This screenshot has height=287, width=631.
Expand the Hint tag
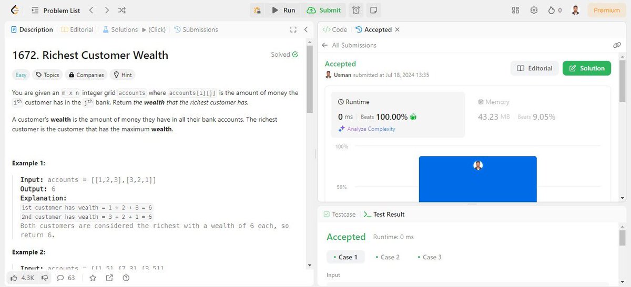coord(123,75)
